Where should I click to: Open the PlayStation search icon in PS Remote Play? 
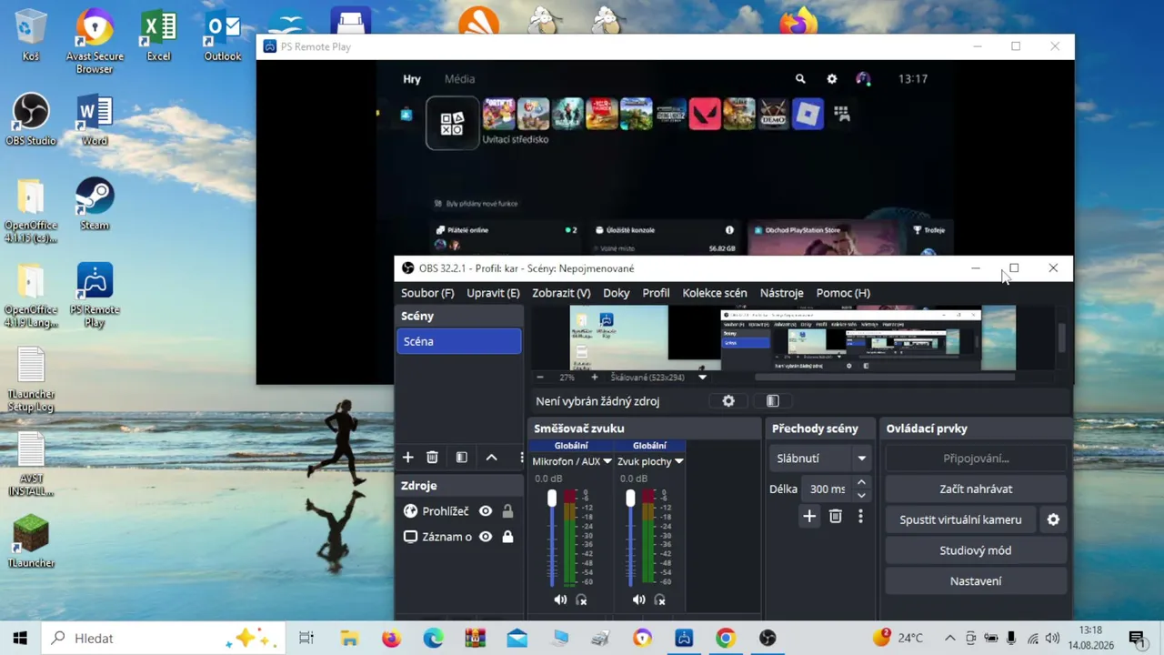800,79
